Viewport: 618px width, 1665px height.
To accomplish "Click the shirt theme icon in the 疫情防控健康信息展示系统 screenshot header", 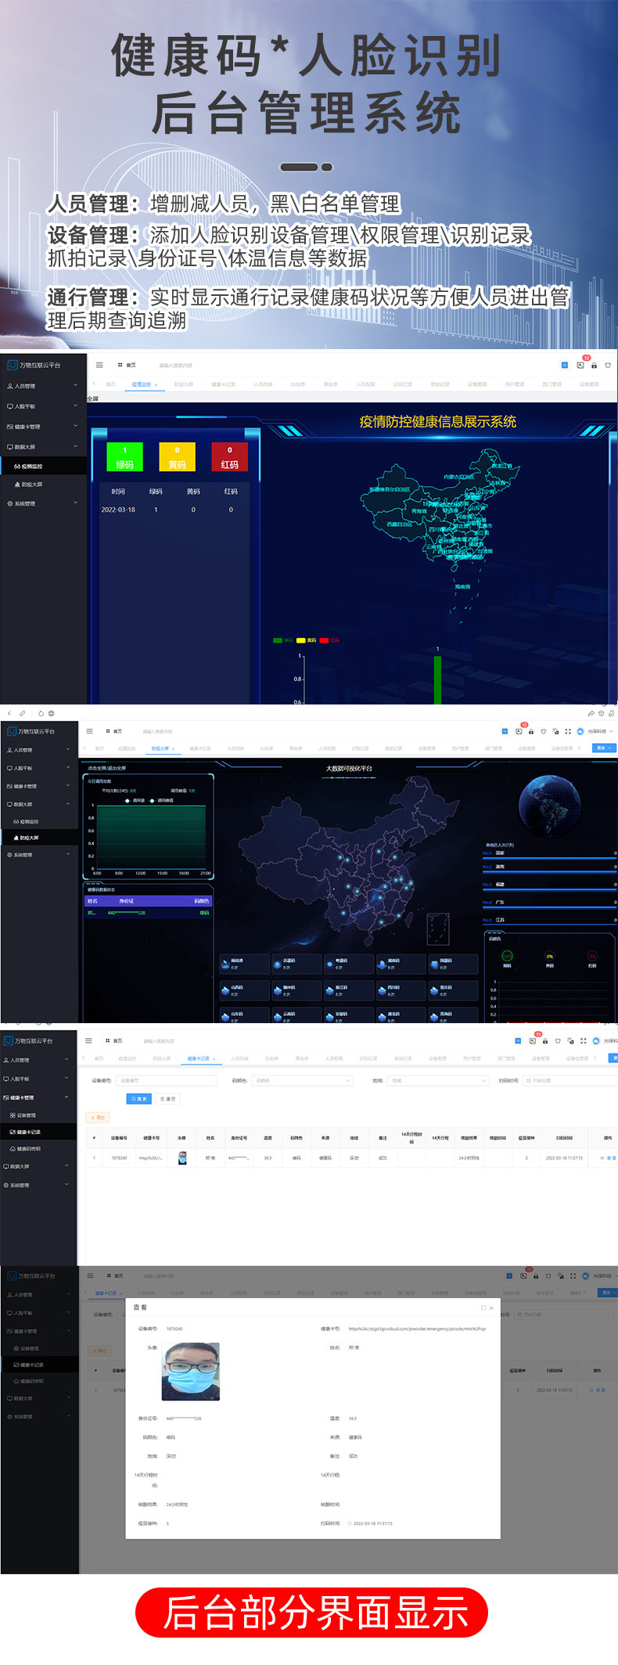I will click(608, 366).
